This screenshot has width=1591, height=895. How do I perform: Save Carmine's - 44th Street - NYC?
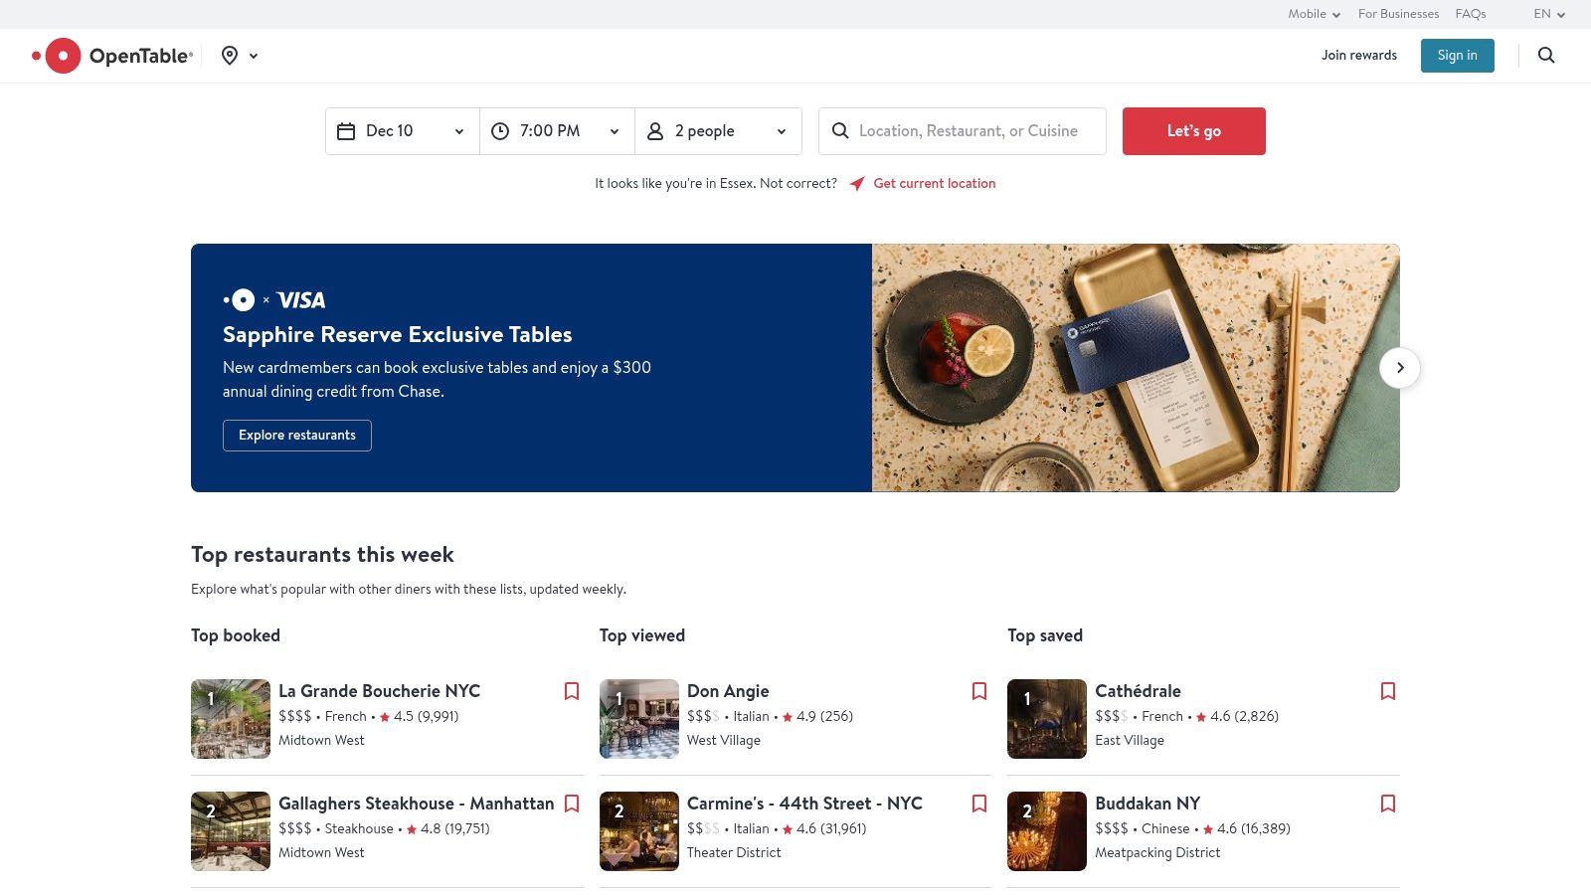[x=979, y=804]
